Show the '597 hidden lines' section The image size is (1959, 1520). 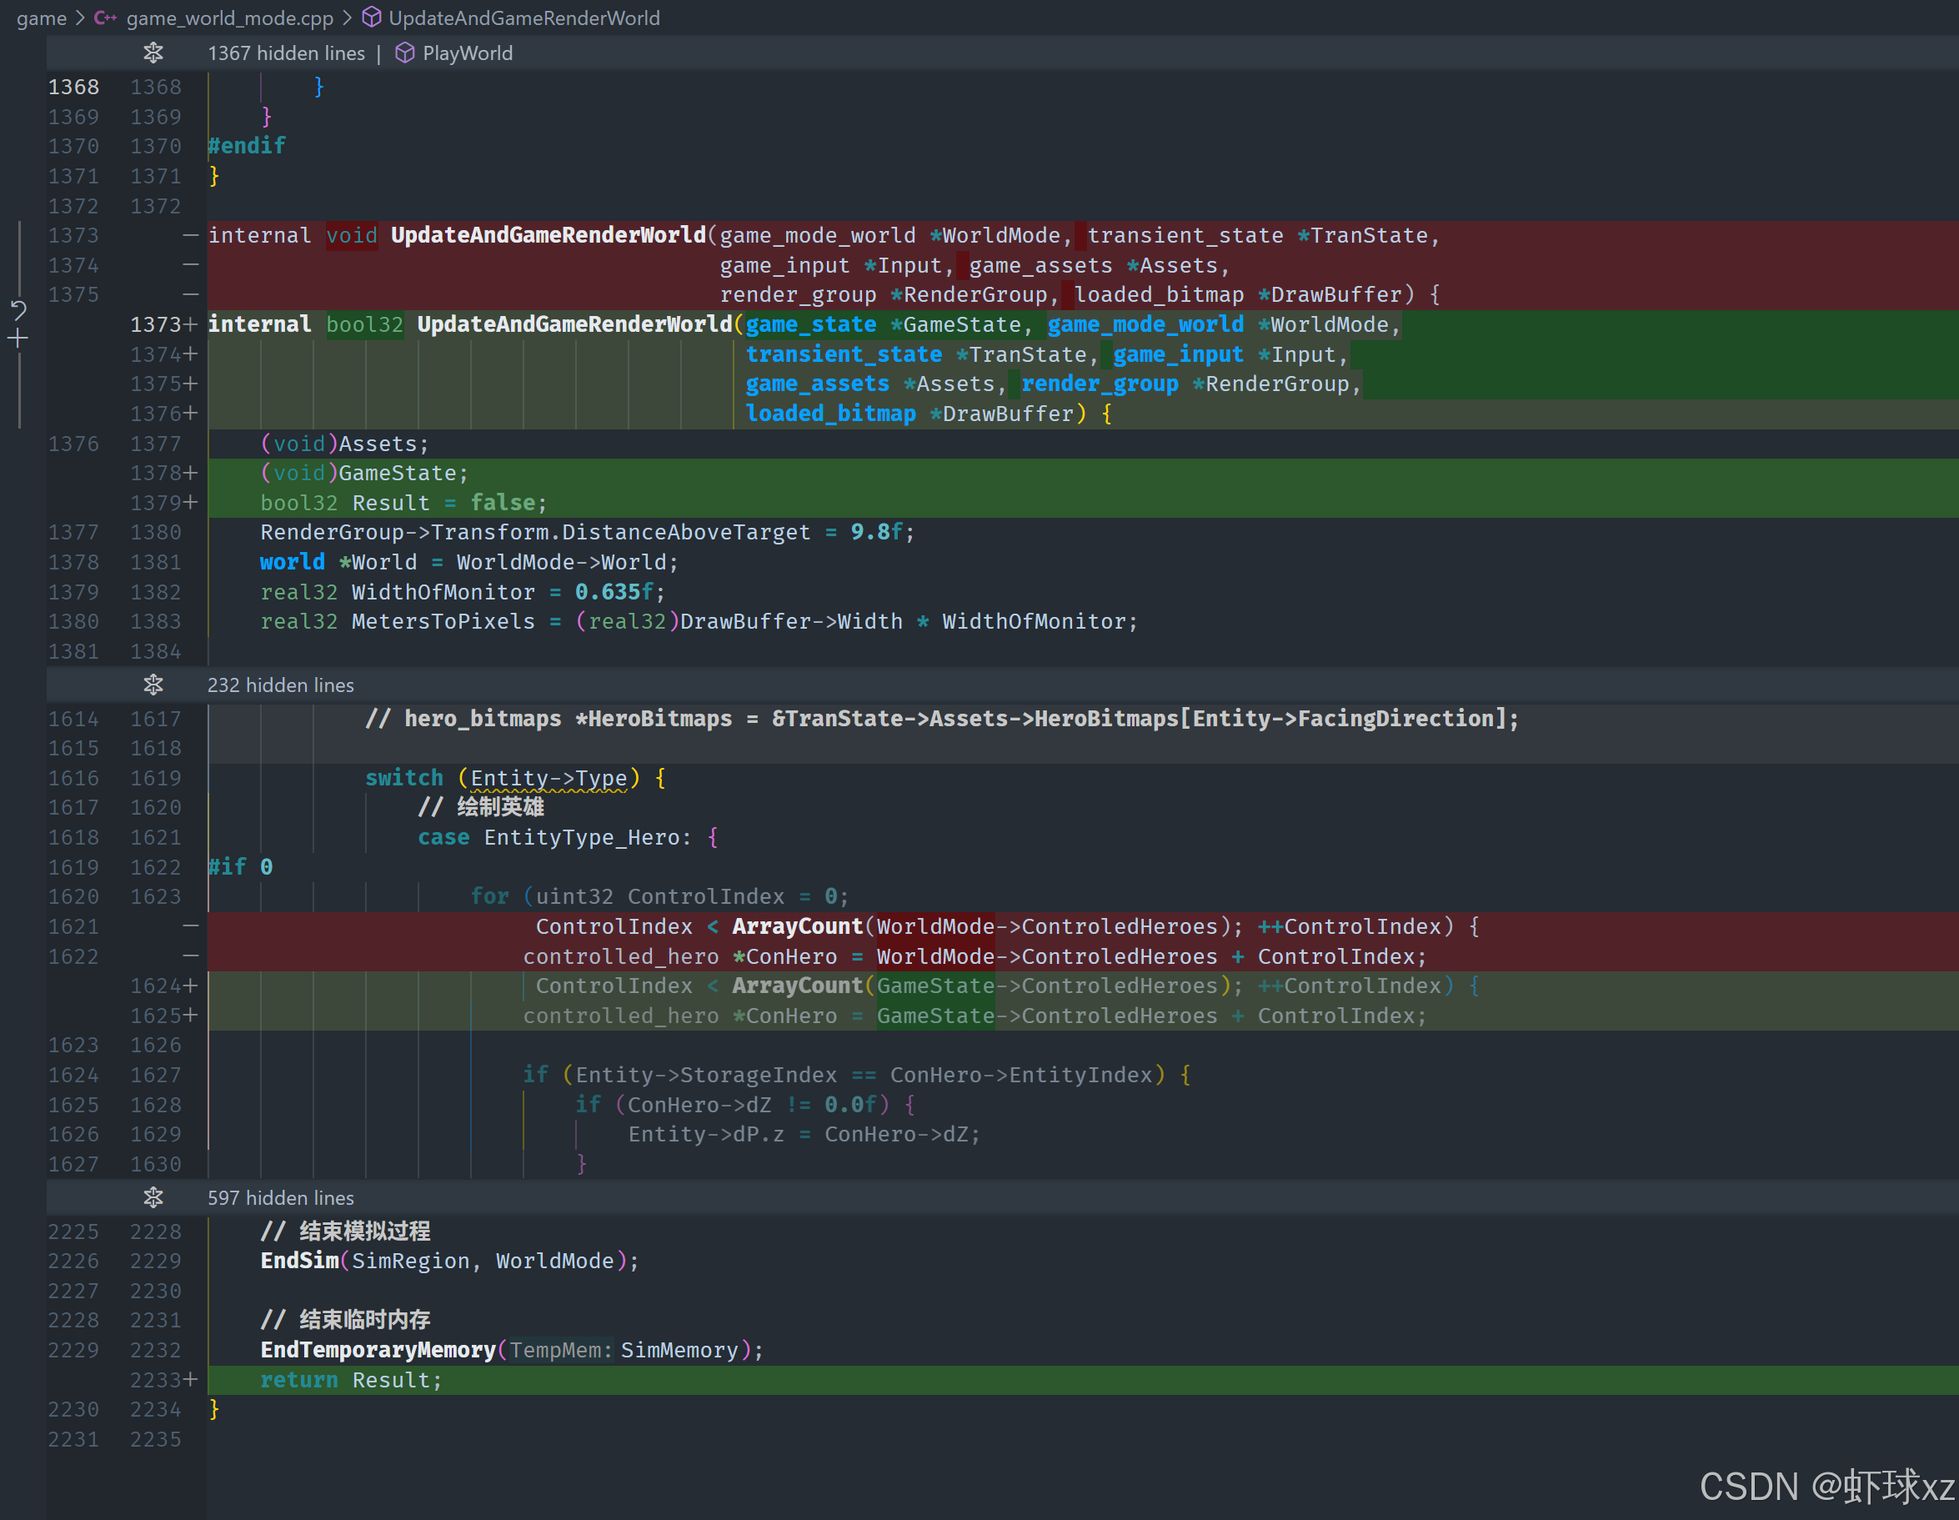coord(281,1198)
